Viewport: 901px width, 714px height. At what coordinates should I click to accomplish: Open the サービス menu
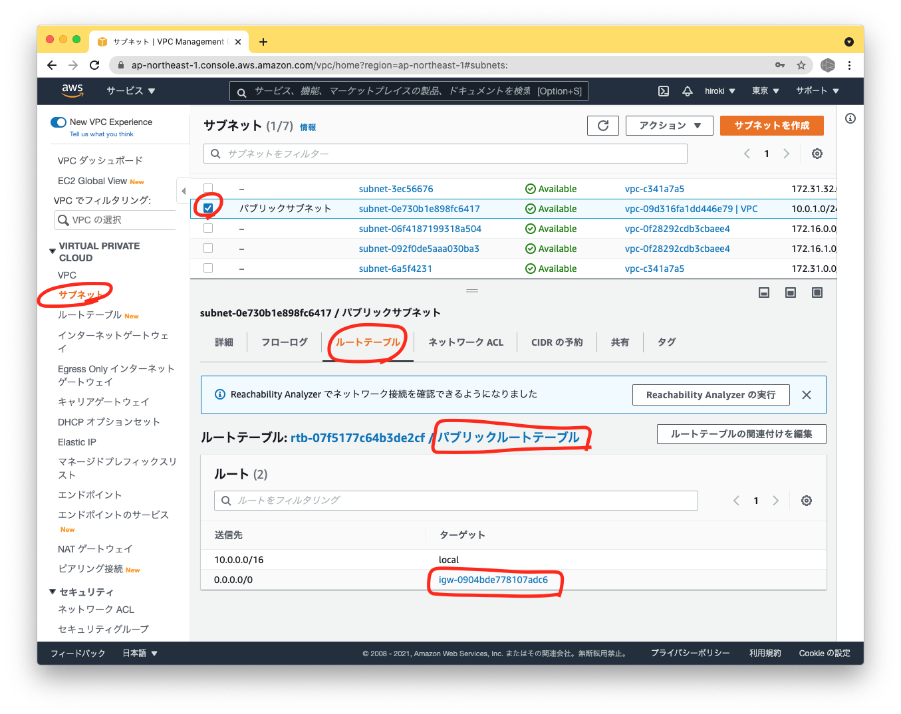[130, 91]
